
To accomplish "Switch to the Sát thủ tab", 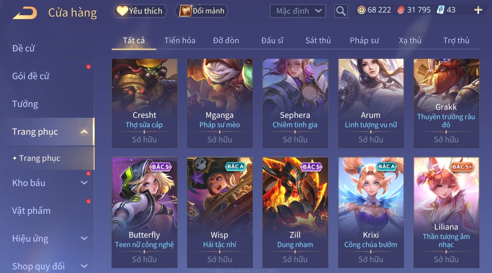I will coord(318,40).
